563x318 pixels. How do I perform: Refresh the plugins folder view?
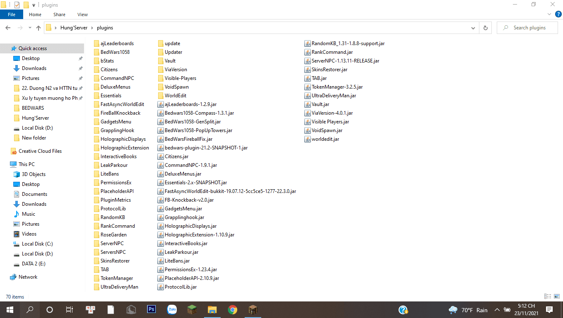(485, 28)
